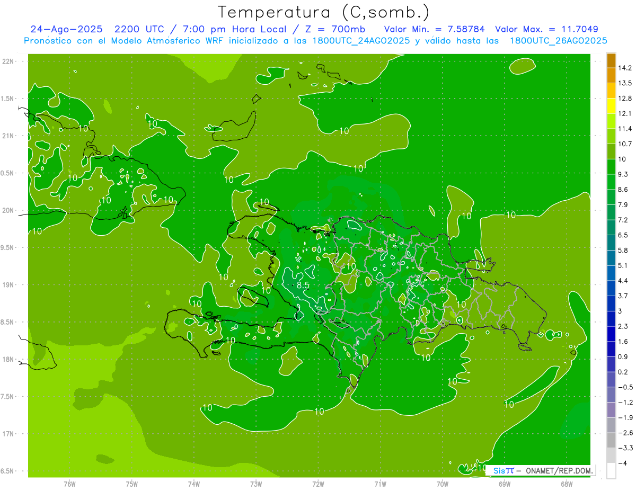Pick the yellow legend swatch between 12.1 and 12.8
636x491 pixels.
pyautogui.click(x=611, y=106)
